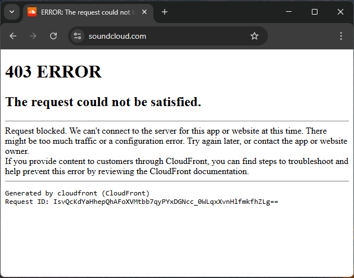Bookmark this page with the star icon
The height and width of the screenshot is (278, 354).
pyautogui.click(x=255, y=36)
